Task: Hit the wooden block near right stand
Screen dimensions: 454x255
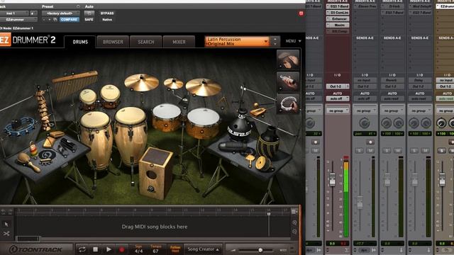Action: point(258,112)
